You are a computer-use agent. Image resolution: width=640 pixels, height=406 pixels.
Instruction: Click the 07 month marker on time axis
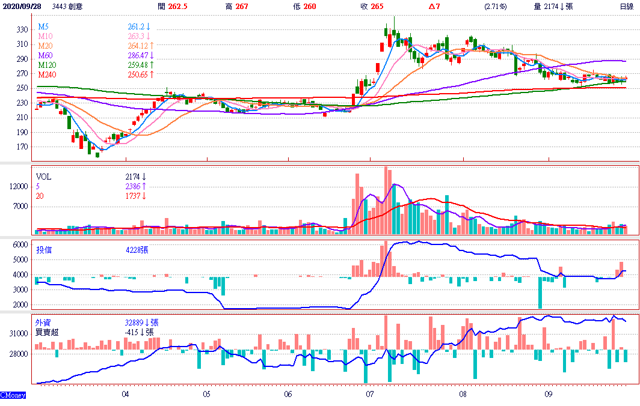369,395
